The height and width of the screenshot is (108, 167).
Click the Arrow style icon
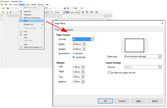[11, 12]
